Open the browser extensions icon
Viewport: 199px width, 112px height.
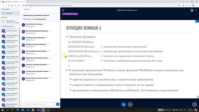[183, 6]
